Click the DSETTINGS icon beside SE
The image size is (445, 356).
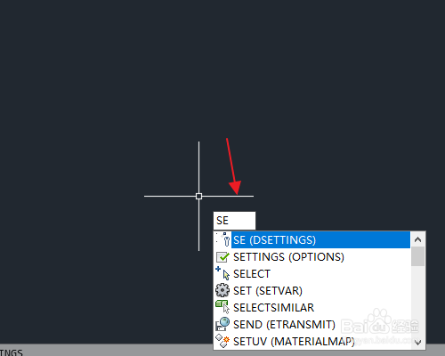(222, 239)
